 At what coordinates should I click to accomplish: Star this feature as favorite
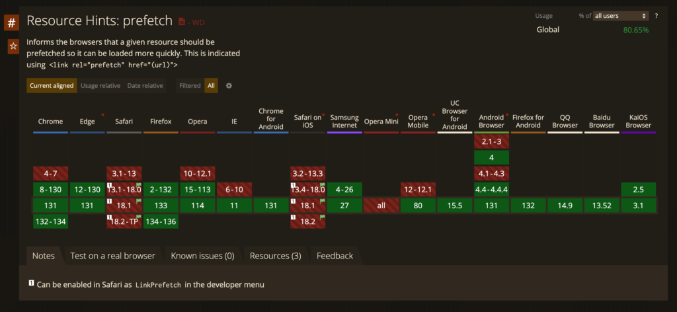12,46
